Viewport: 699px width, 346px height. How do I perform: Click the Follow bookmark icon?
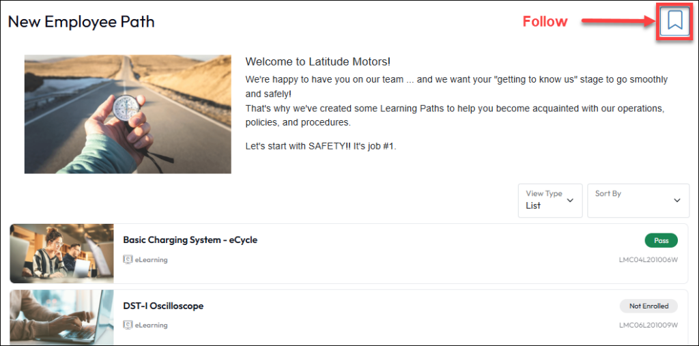pos(675,20)
